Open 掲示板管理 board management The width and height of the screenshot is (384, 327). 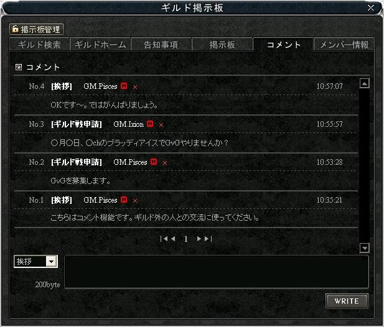(36, 29)
